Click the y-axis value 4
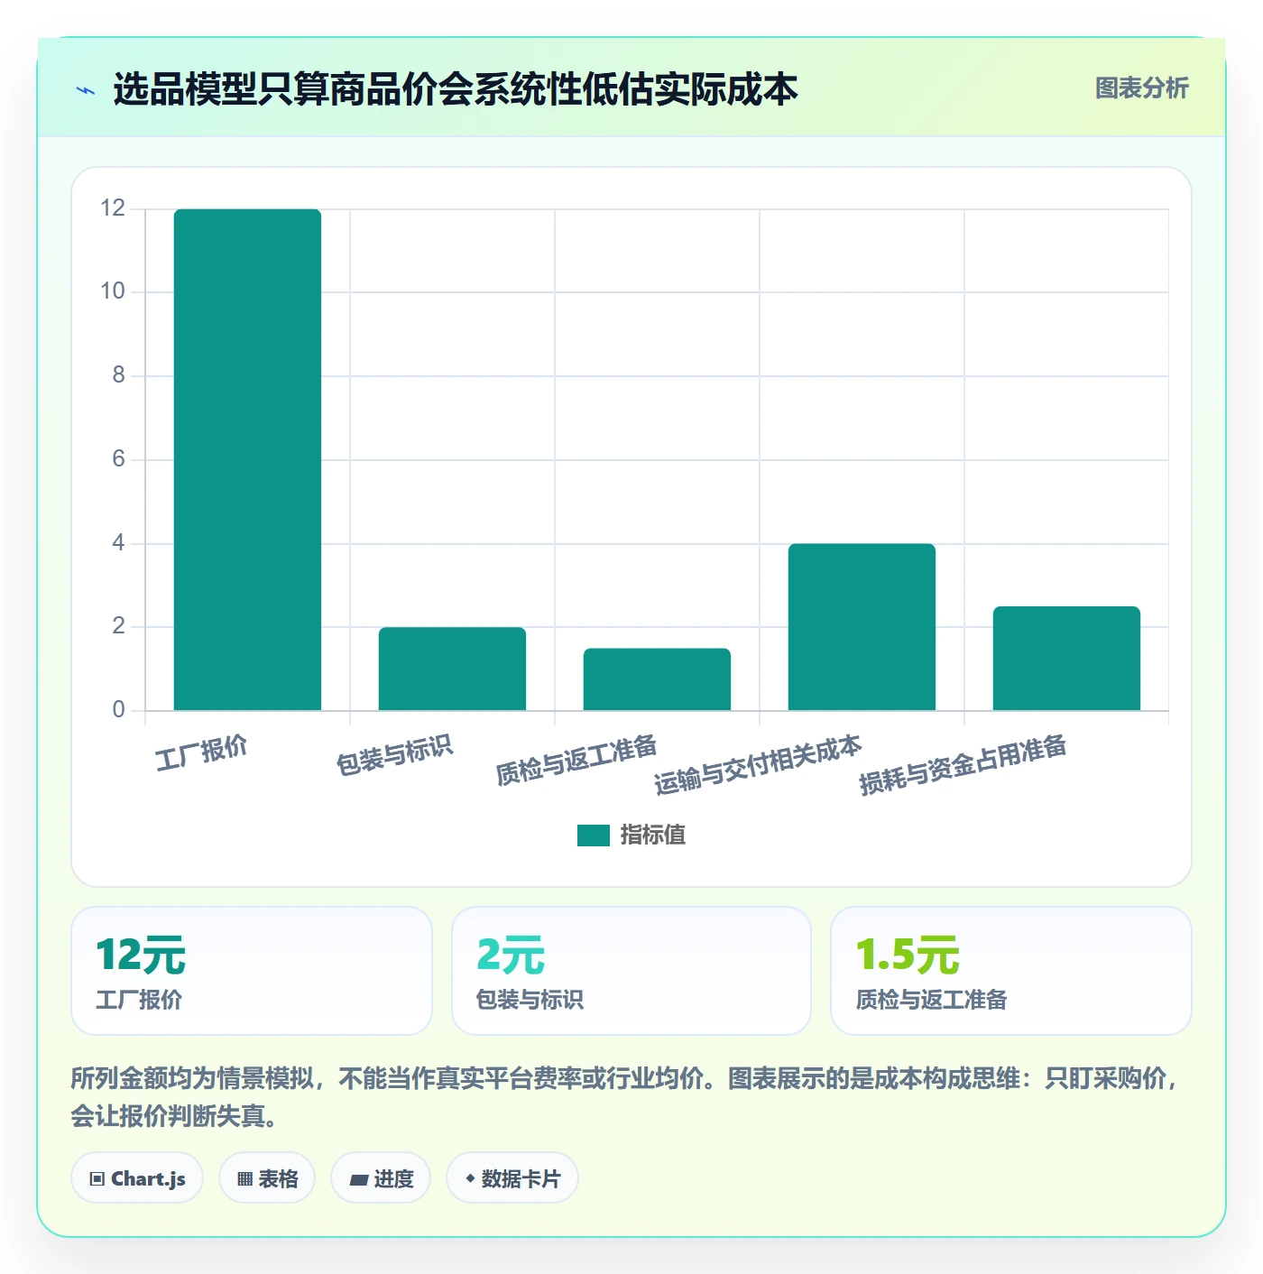The height and width of the screenshot is (1274, 1263). (118, 543)
